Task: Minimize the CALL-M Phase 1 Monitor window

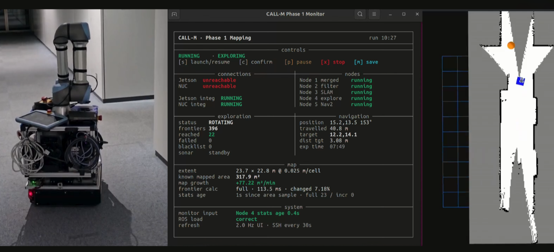Action: click(x=390, y=14)
